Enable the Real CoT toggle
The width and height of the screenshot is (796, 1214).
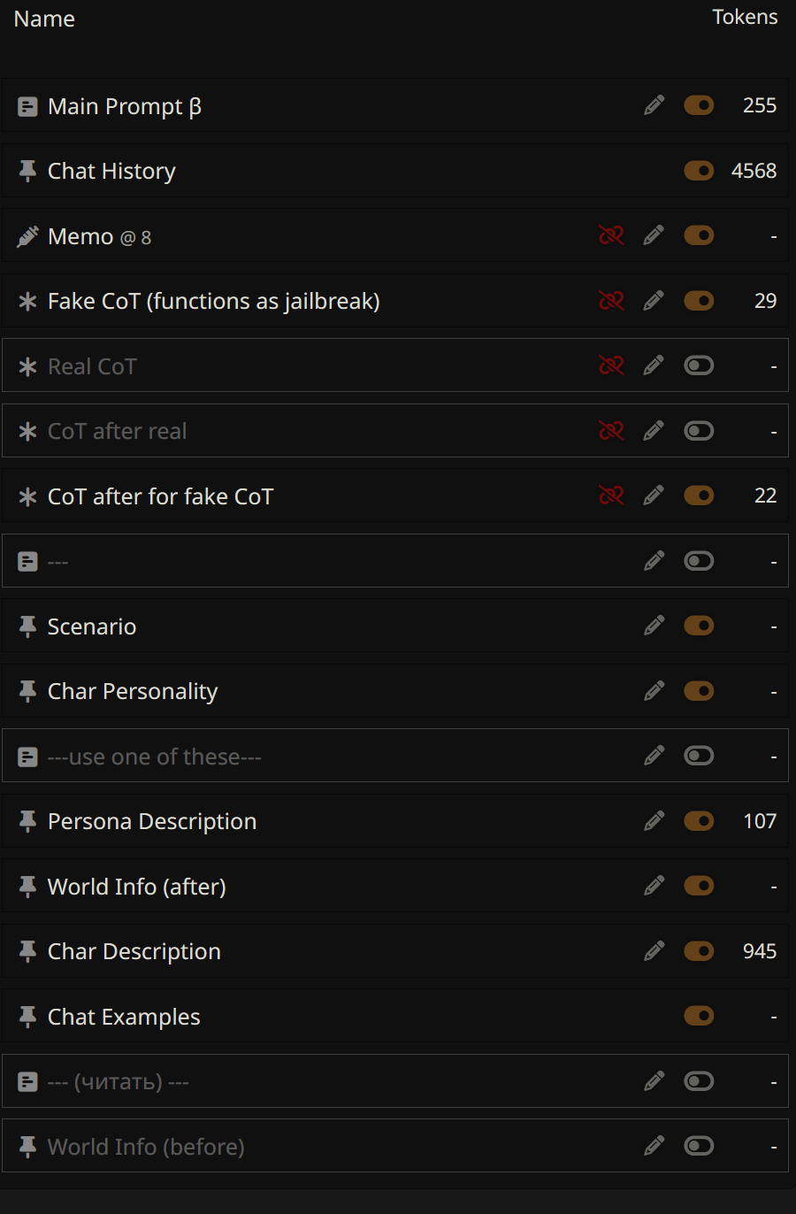(x=699, y=365)
